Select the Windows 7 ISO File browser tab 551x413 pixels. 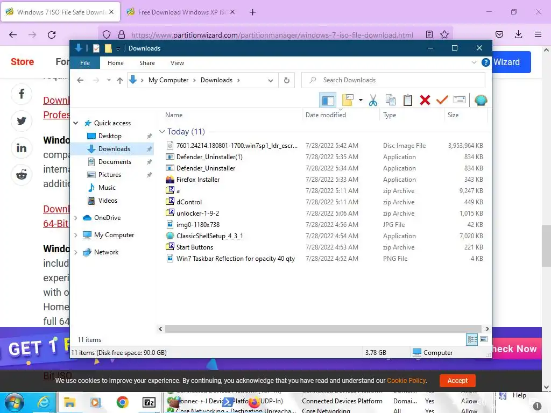pyautogui.click(x=60, y=12)
